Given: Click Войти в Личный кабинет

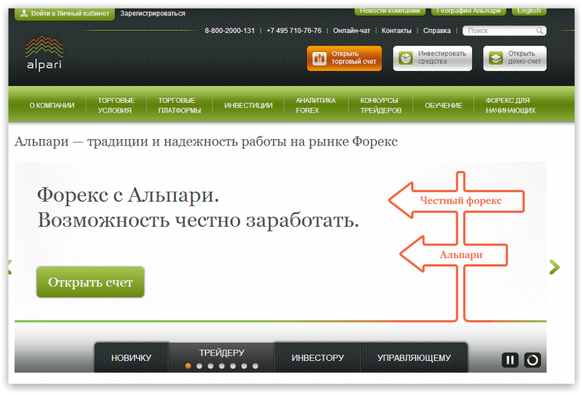Looking at the screenshot, I should click(65, 14).
